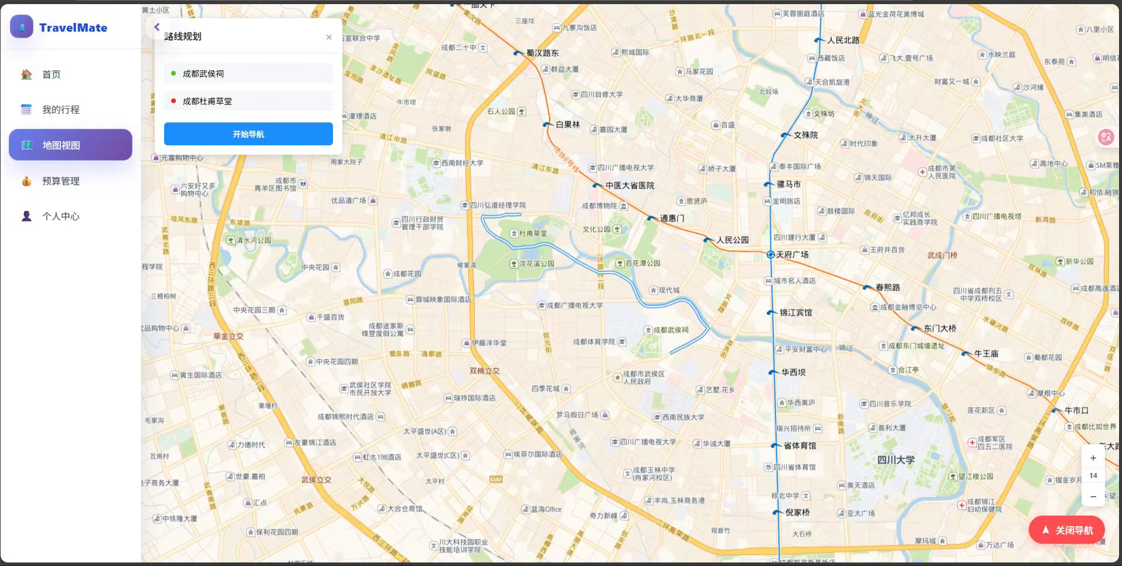Click the 天府广场 metro station marker
This screenshot has height=566, width=1122.
(771, 254)
